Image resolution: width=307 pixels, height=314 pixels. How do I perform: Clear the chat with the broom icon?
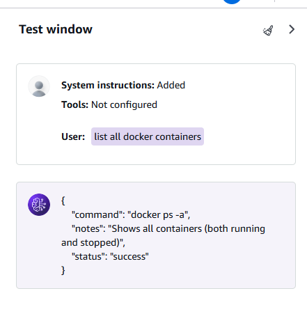point(268,31)
